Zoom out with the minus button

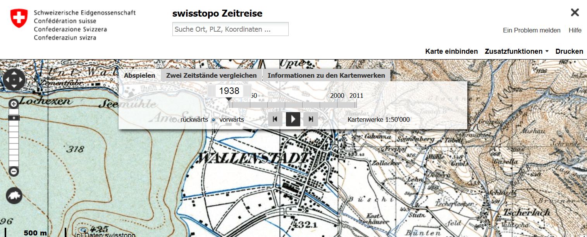[14, 171]
